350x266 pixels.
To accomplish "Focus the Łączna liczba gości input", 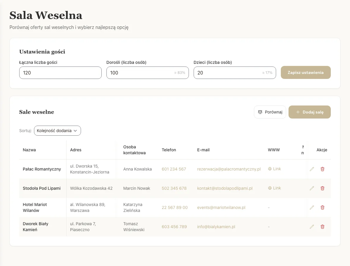I will tap(60, 73).
